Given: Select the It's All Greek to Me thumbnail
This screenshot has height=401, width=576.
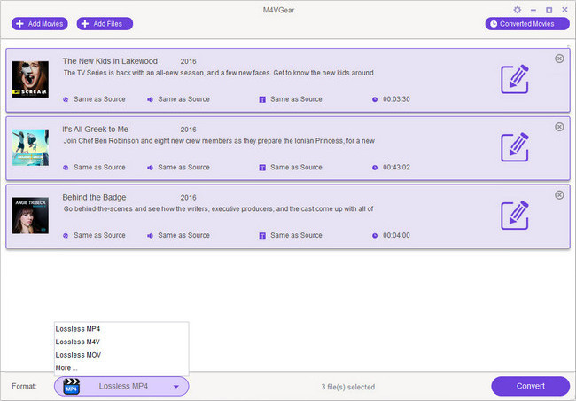Looking at the screenshot, I should (x=30, y=147).
